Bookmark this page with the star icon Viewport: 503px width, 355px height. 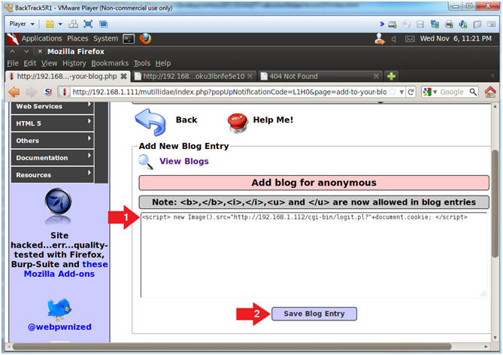(392, 92)
